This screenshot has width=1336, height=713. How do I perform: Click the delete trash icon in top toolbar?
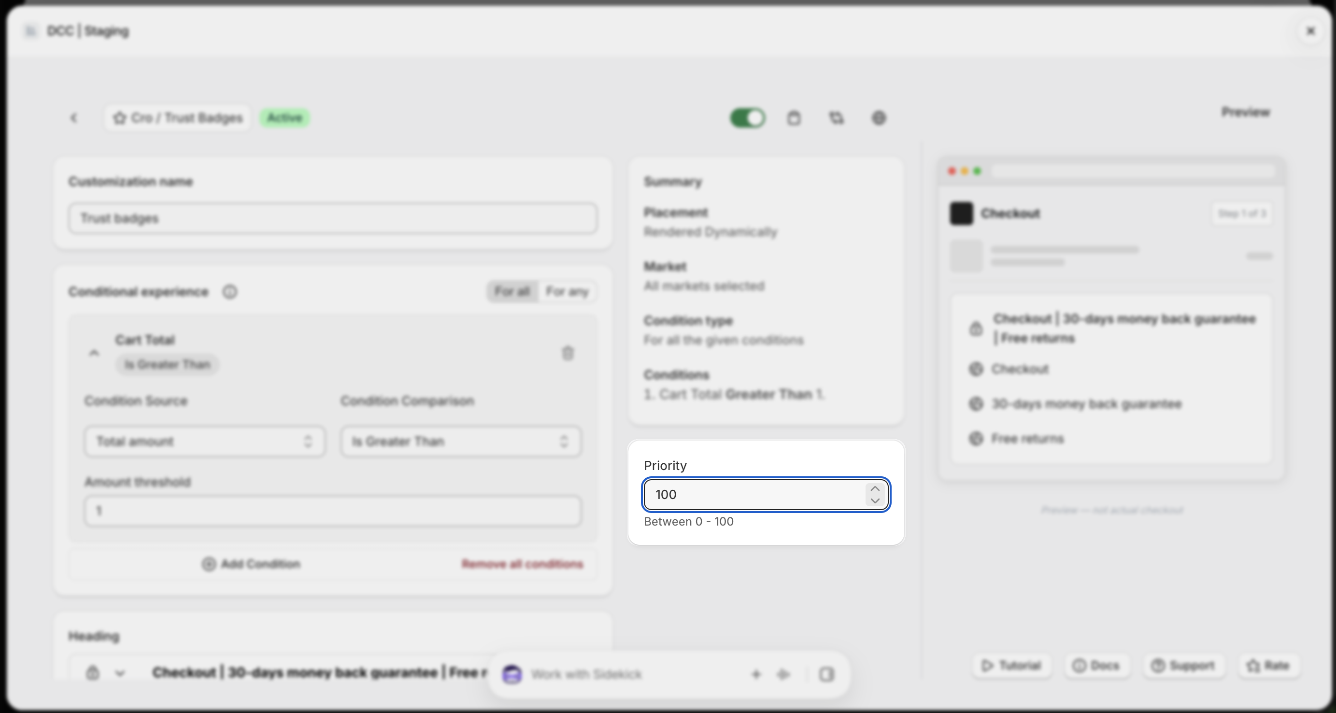coord(794,118)
